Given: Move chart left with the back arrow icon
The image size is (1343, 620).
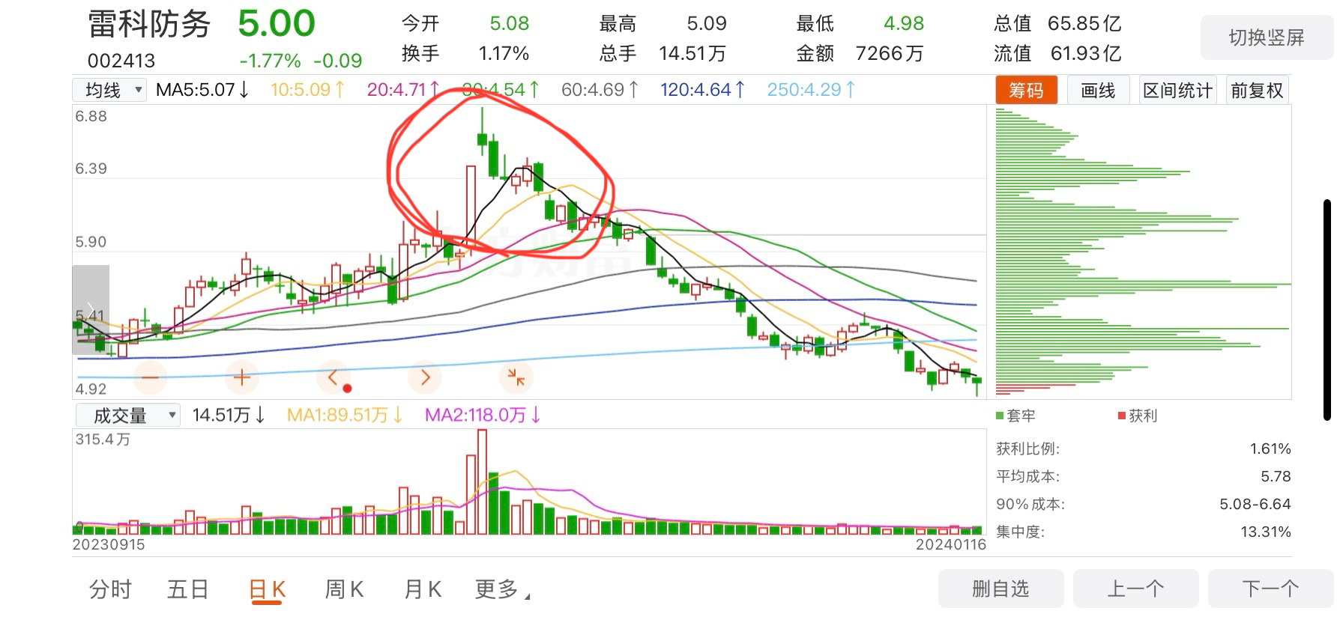Looking at the screenshot, I should point(334,377).
